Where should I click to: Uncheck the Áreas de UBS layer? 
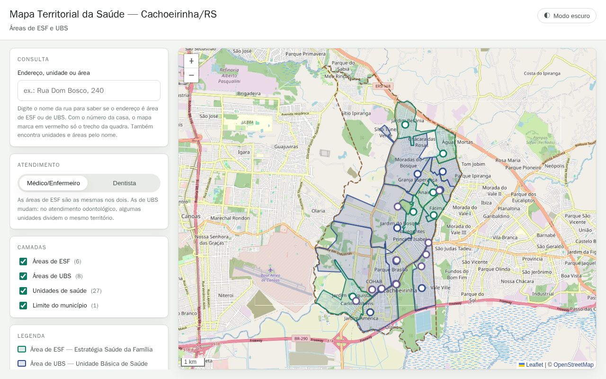click(23, 276)
